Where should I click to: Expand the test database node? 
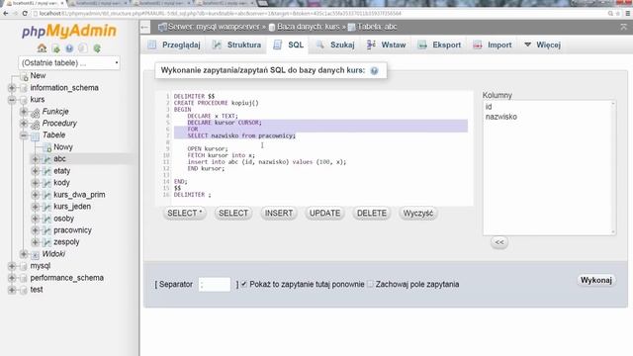click(12, 290)
